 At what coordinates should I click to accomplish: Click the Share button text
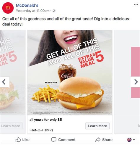pyautogui.click(x=107, y=140)
